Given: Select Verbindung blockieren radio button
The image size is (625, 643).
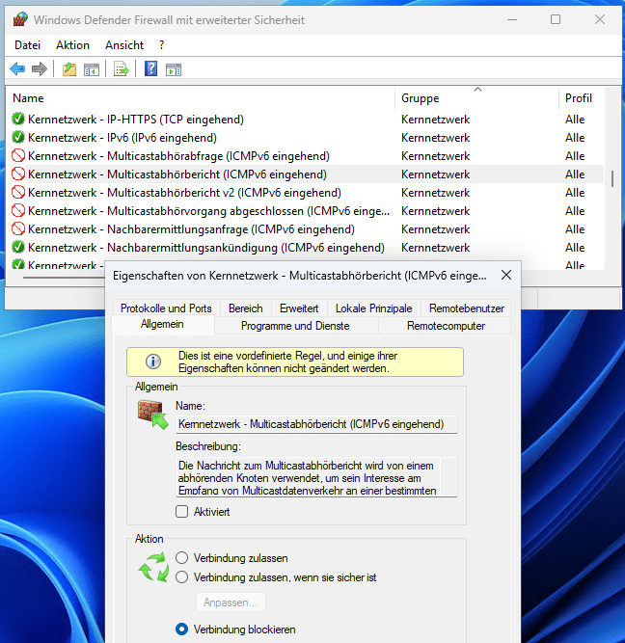Looking at the screenshot, I should click(181, 630).
